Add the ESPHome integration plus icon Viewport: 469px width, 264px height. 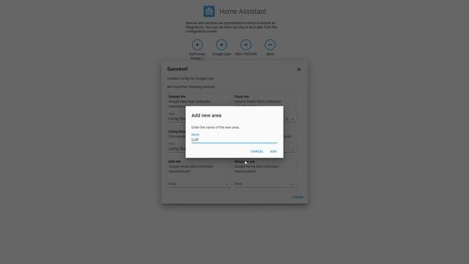[x=197, y=45]
